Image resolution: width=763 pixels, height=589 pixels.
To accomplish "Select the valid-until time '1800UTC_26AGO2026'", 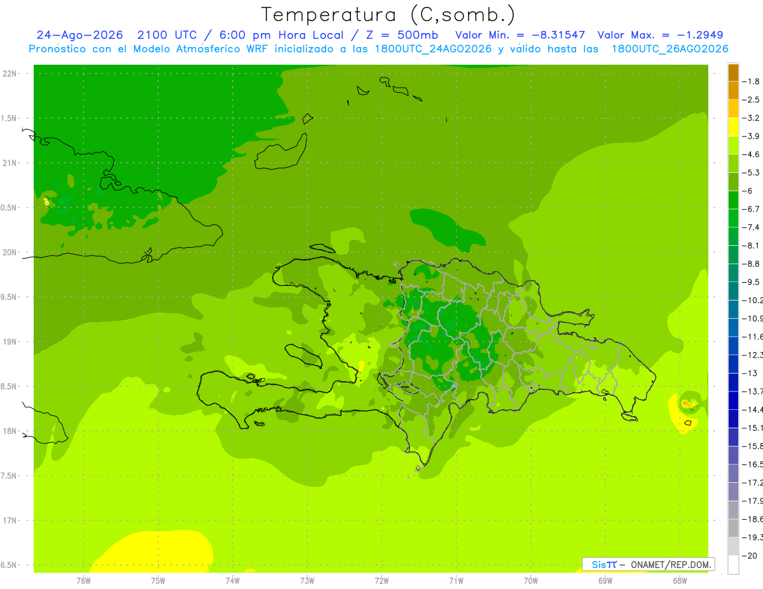I will pyautogui.click(x=670, y=49).
